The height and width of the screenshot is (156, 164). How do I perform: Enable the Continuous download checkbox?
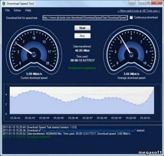131,18
